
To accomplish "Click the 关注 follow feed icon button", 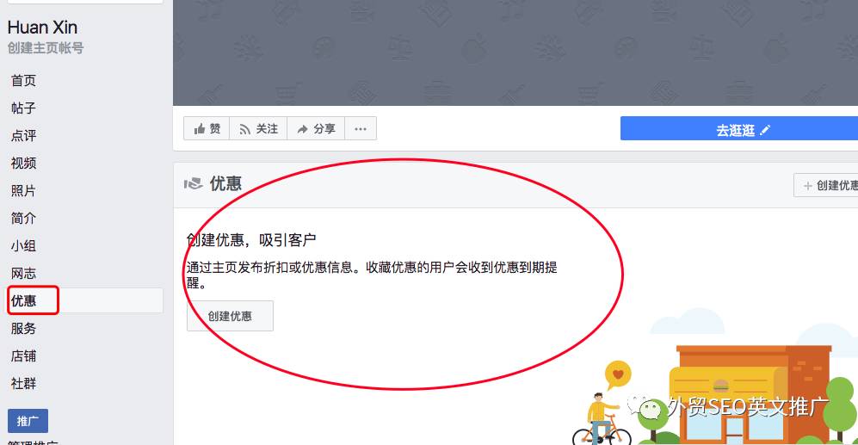I will pyautogui.click(x=258, y=128).
